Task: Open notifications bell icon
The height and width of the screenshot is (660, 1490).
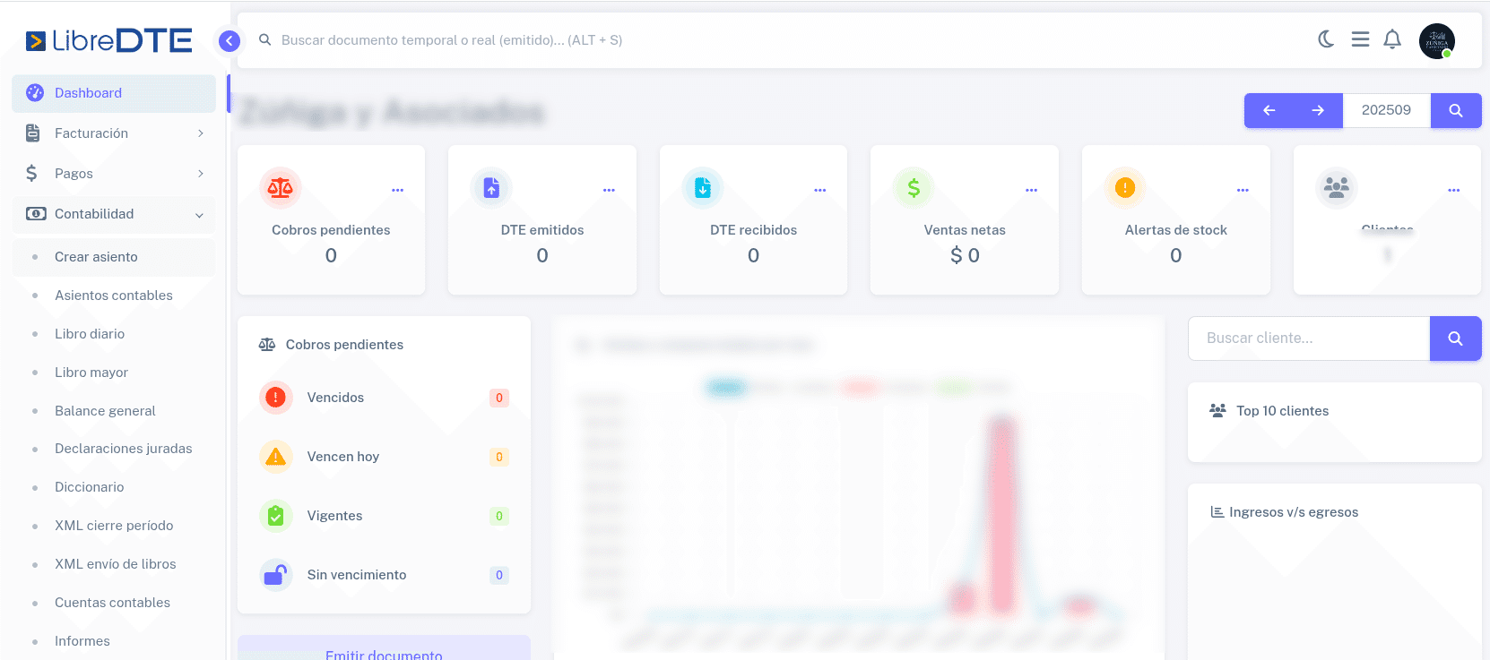Action: pos(1392,39)
